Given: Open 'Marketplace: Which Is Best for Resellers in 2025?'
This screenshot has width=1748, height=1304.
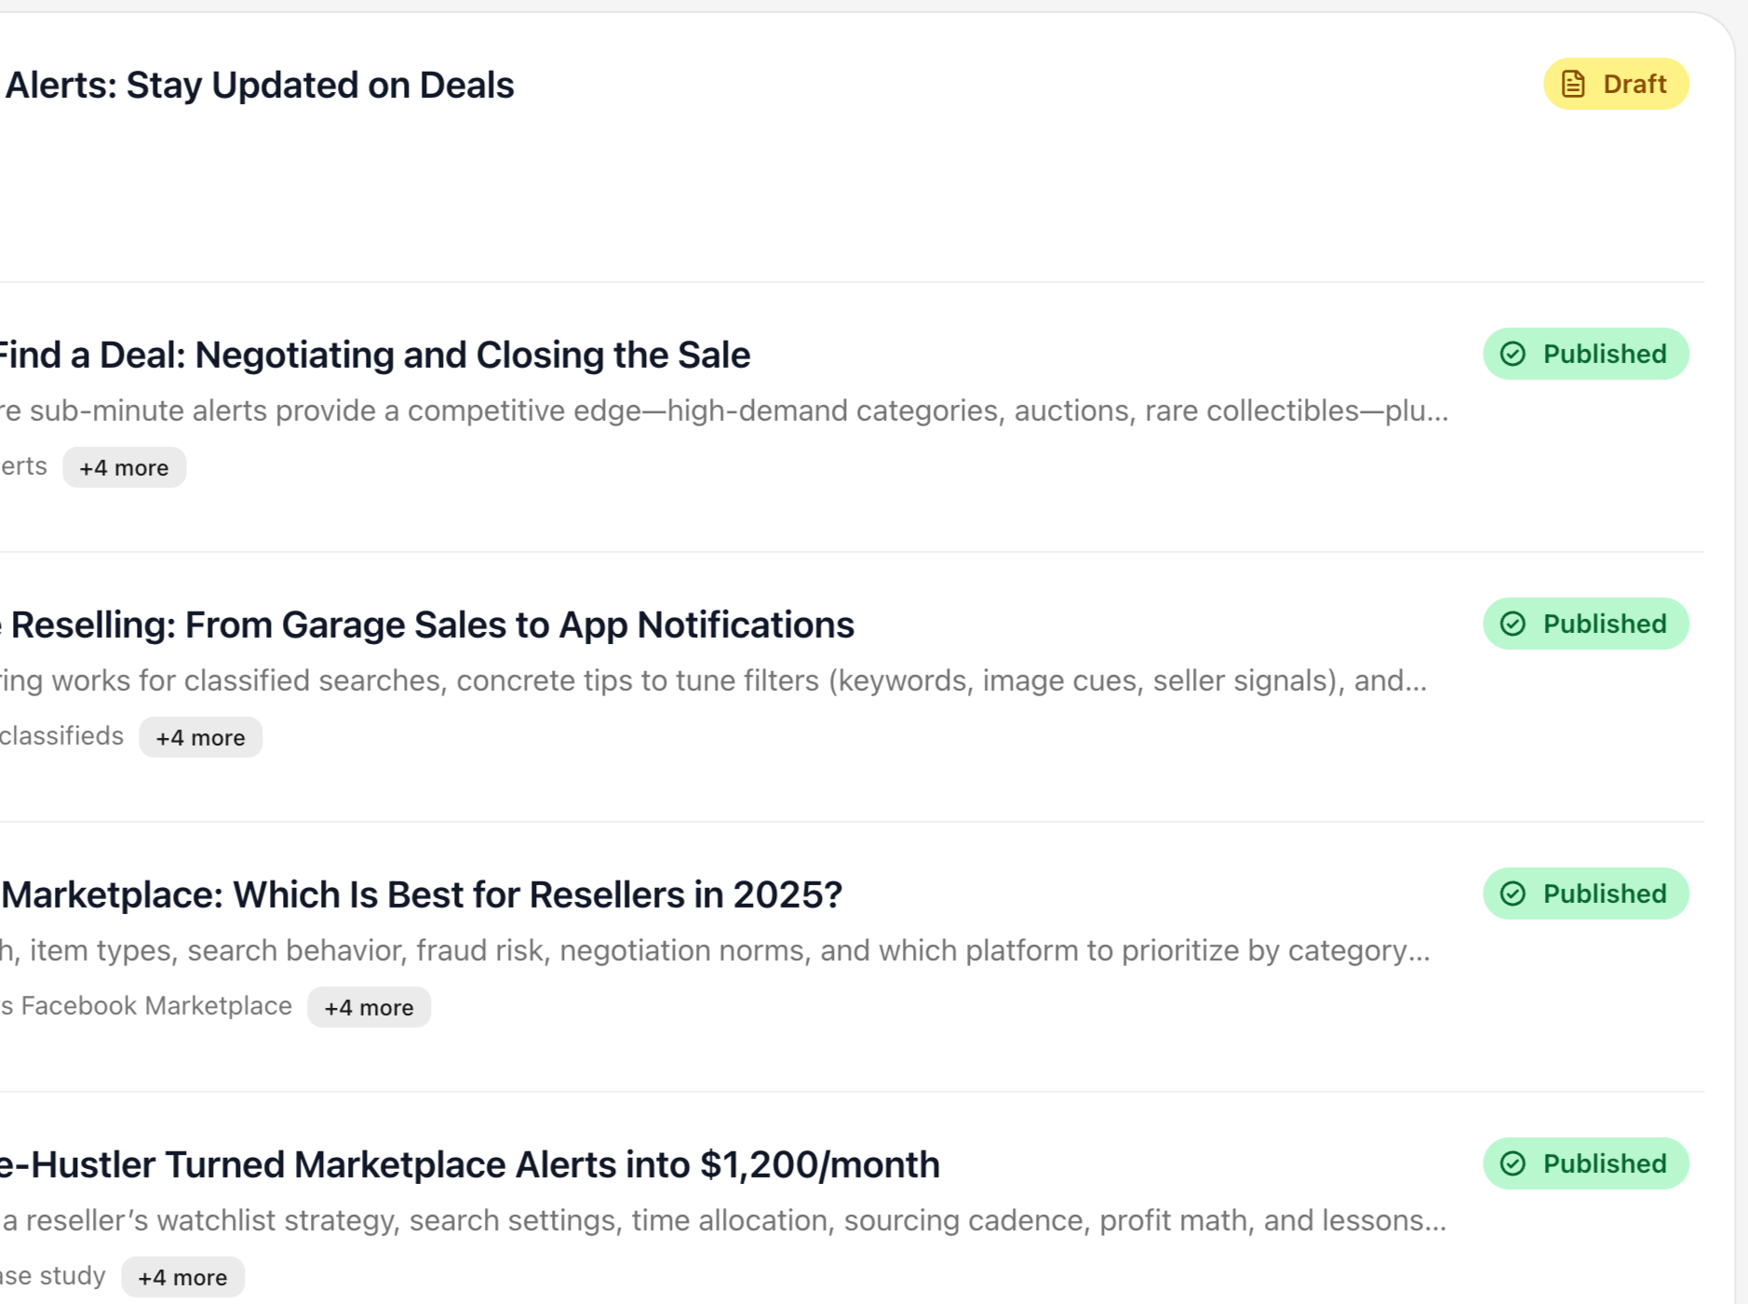Looking at the screenshot, I should 420,894.
